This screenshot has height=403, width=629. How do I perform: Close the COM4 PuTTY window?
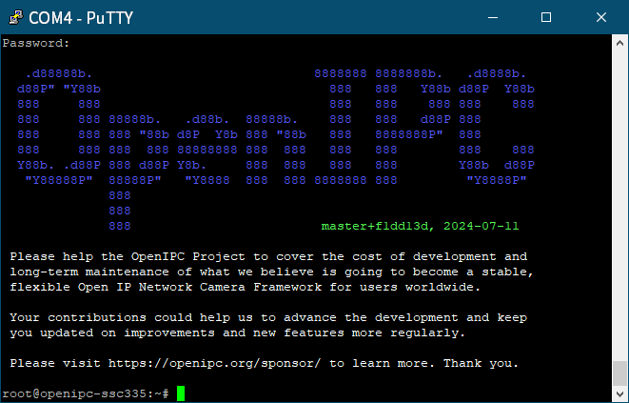click(x=600, y=17)
